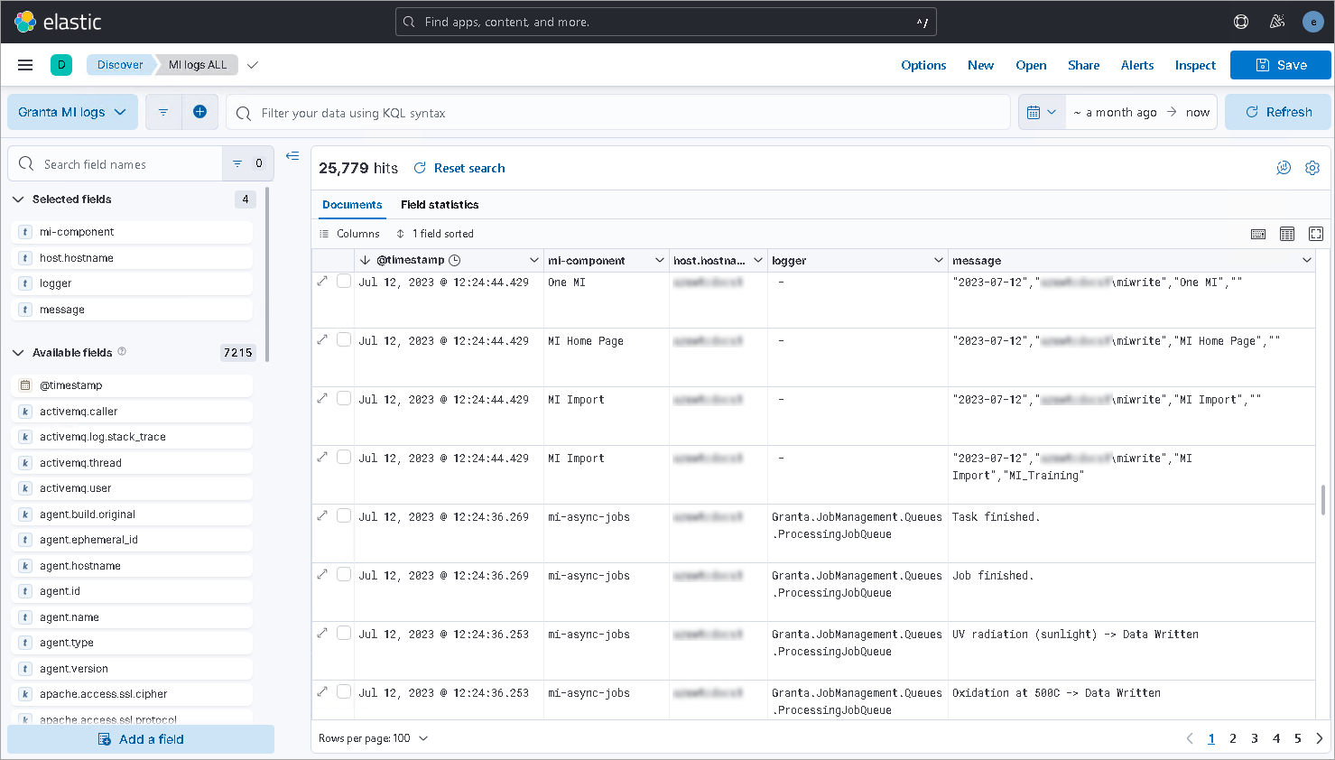Screen dimensions: 1335x760
Task: Open the hamburger navigation menu
Action: 25,65
